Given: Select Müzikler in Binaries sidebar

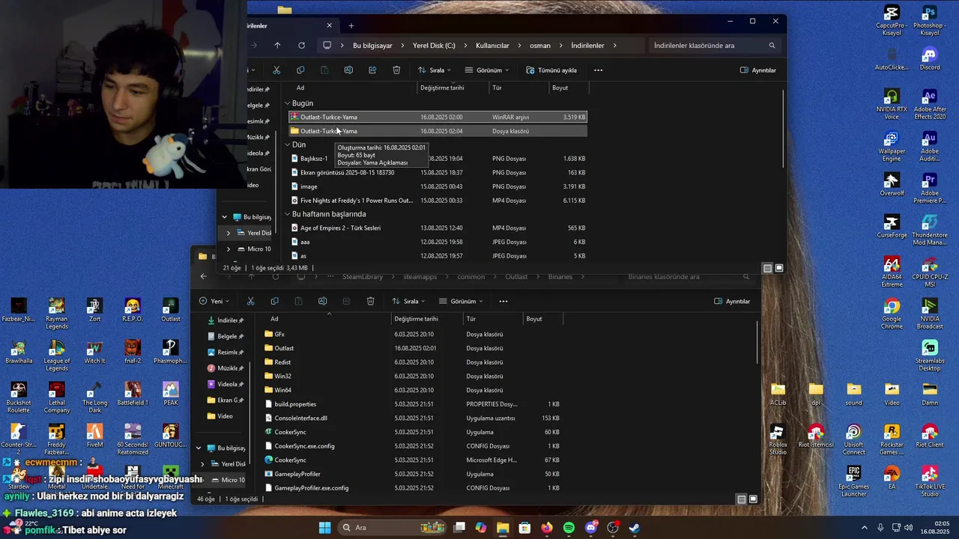Looking at the screenshot, I should 225,368.
